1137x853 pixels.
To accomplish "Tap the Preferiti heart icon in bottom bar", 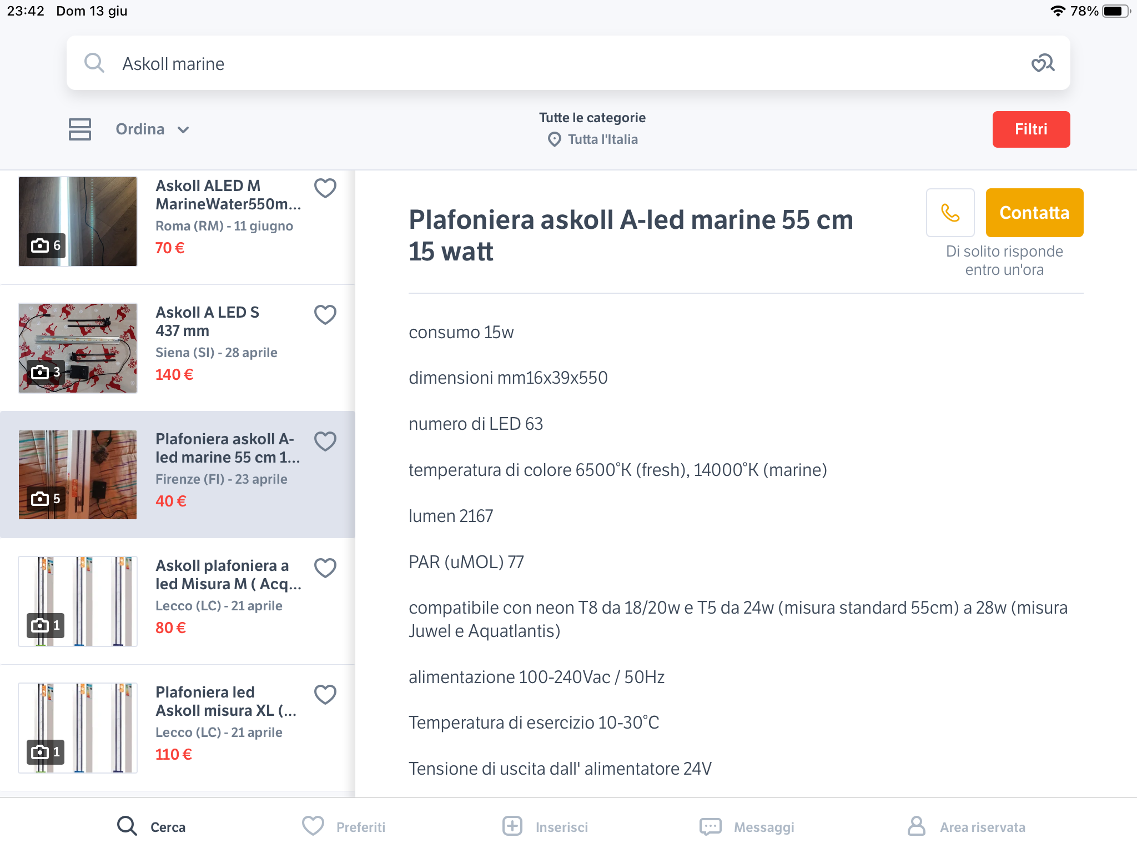I will point(313,826).
